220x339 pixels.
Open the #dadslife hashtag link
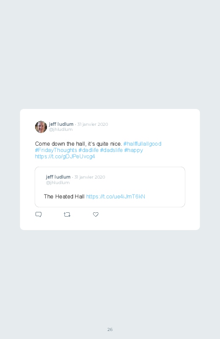point(111,150)
